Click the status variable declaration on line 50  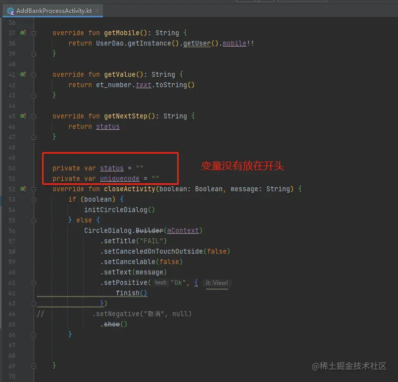(112, 168)
